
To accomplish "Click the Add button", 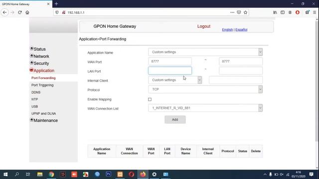I will (x=175, y=119).
